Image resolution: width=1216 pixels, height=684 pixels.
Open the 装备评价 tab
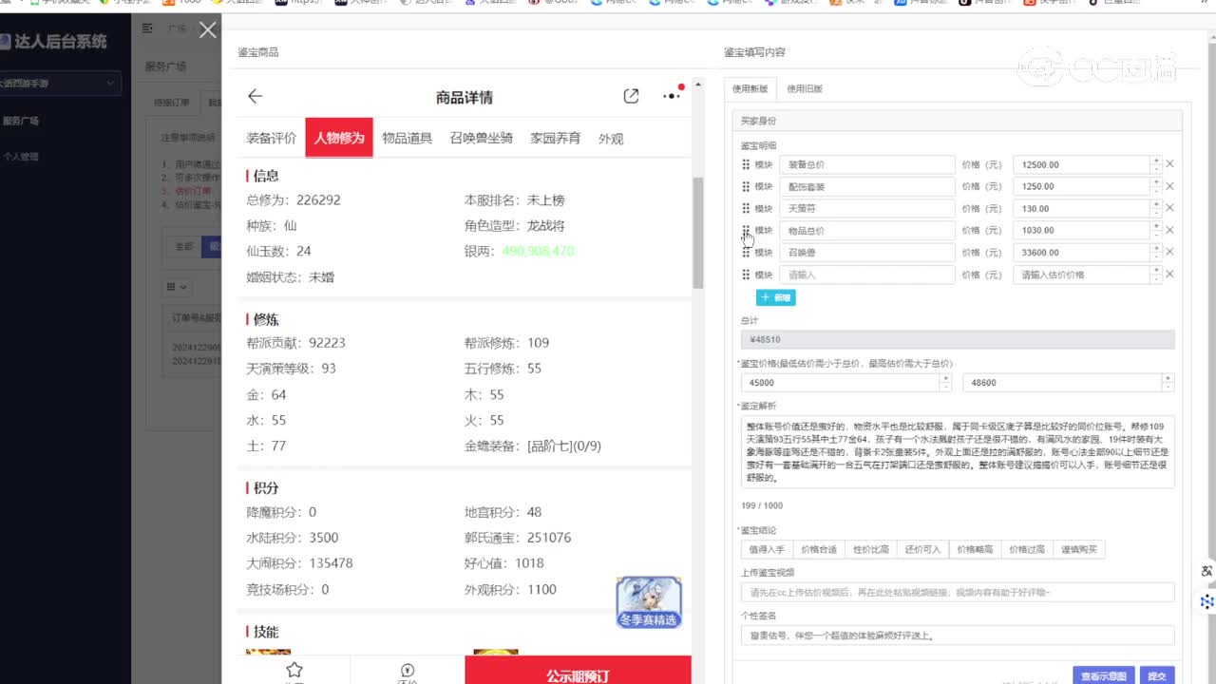pos(272,138)
